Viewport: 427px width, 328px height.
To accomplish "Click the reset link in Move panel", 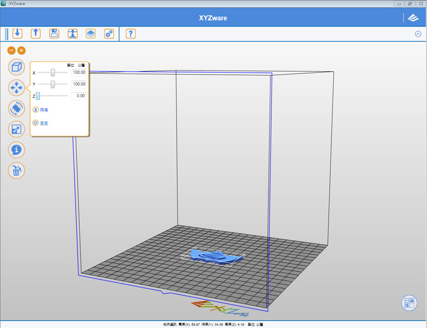I will point(40,123).
